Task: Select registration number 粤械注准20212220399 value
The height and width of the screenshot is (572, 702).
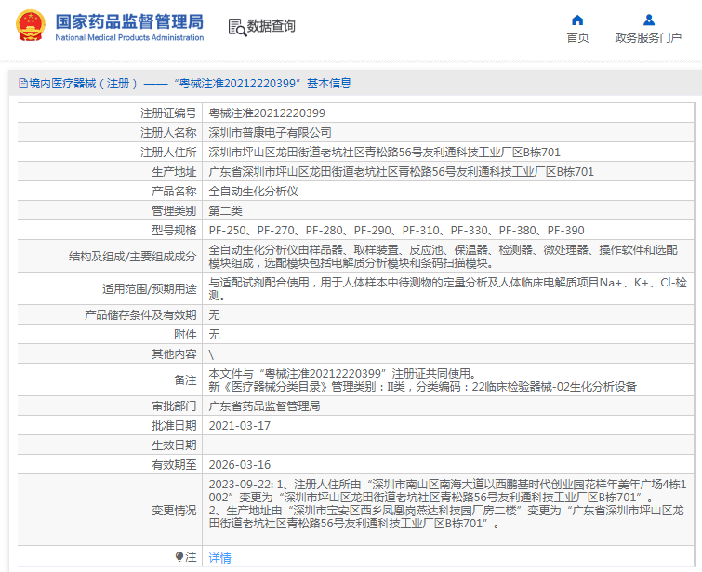Action: pos(267,113)
